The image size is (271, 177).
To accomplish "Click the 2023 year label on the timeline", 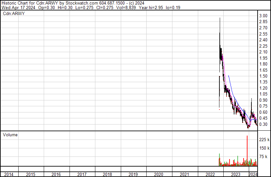I will (236, 174).
